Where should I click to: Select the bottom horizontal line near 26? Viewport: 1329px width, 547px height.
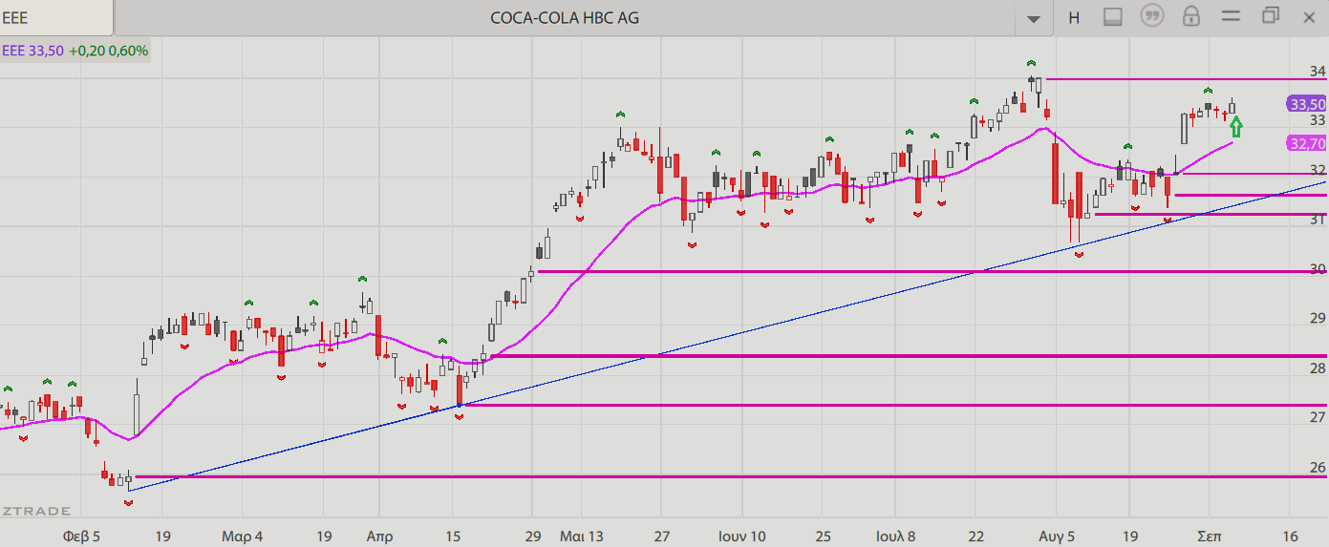point(731,476)
